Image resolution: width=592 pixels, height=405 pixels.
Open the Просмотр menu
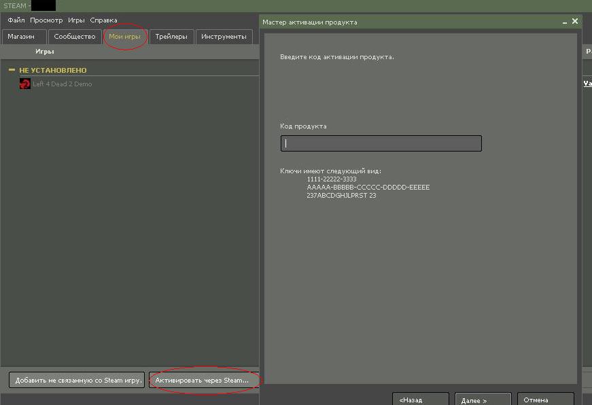click(46, 20)
